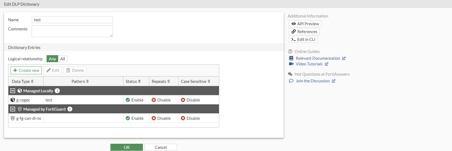Viewport: 452px width, 151px height.
Task: Set logical relationship to Any
Action: [52, 59]
